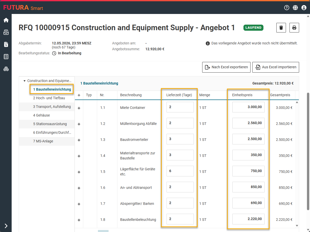Open the stacked cubes sidebar icon
This screenshot has height=232, width=310.
(6, 69)
